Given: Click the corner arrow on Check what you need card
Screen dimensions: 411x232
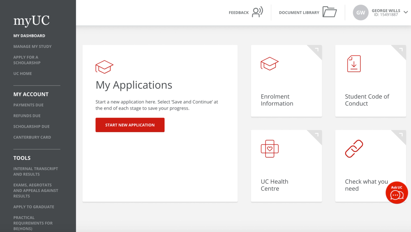Looking at the screenshot, I should 401,135.
